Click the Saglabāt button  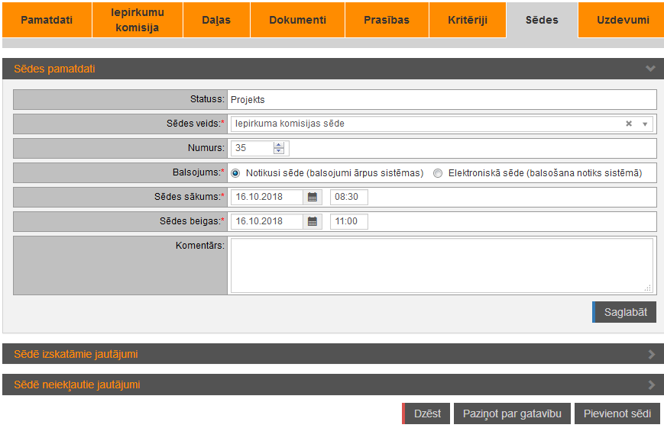(x=625, y=312)
